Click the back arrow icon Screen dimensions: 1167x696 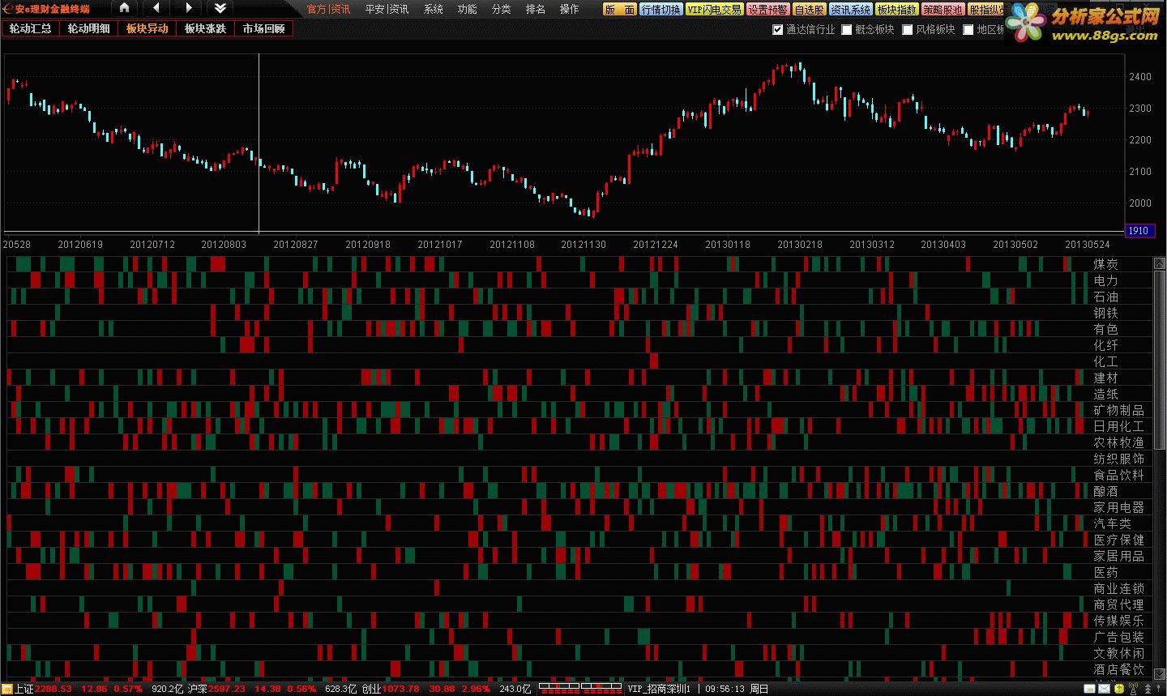point(156,8)
